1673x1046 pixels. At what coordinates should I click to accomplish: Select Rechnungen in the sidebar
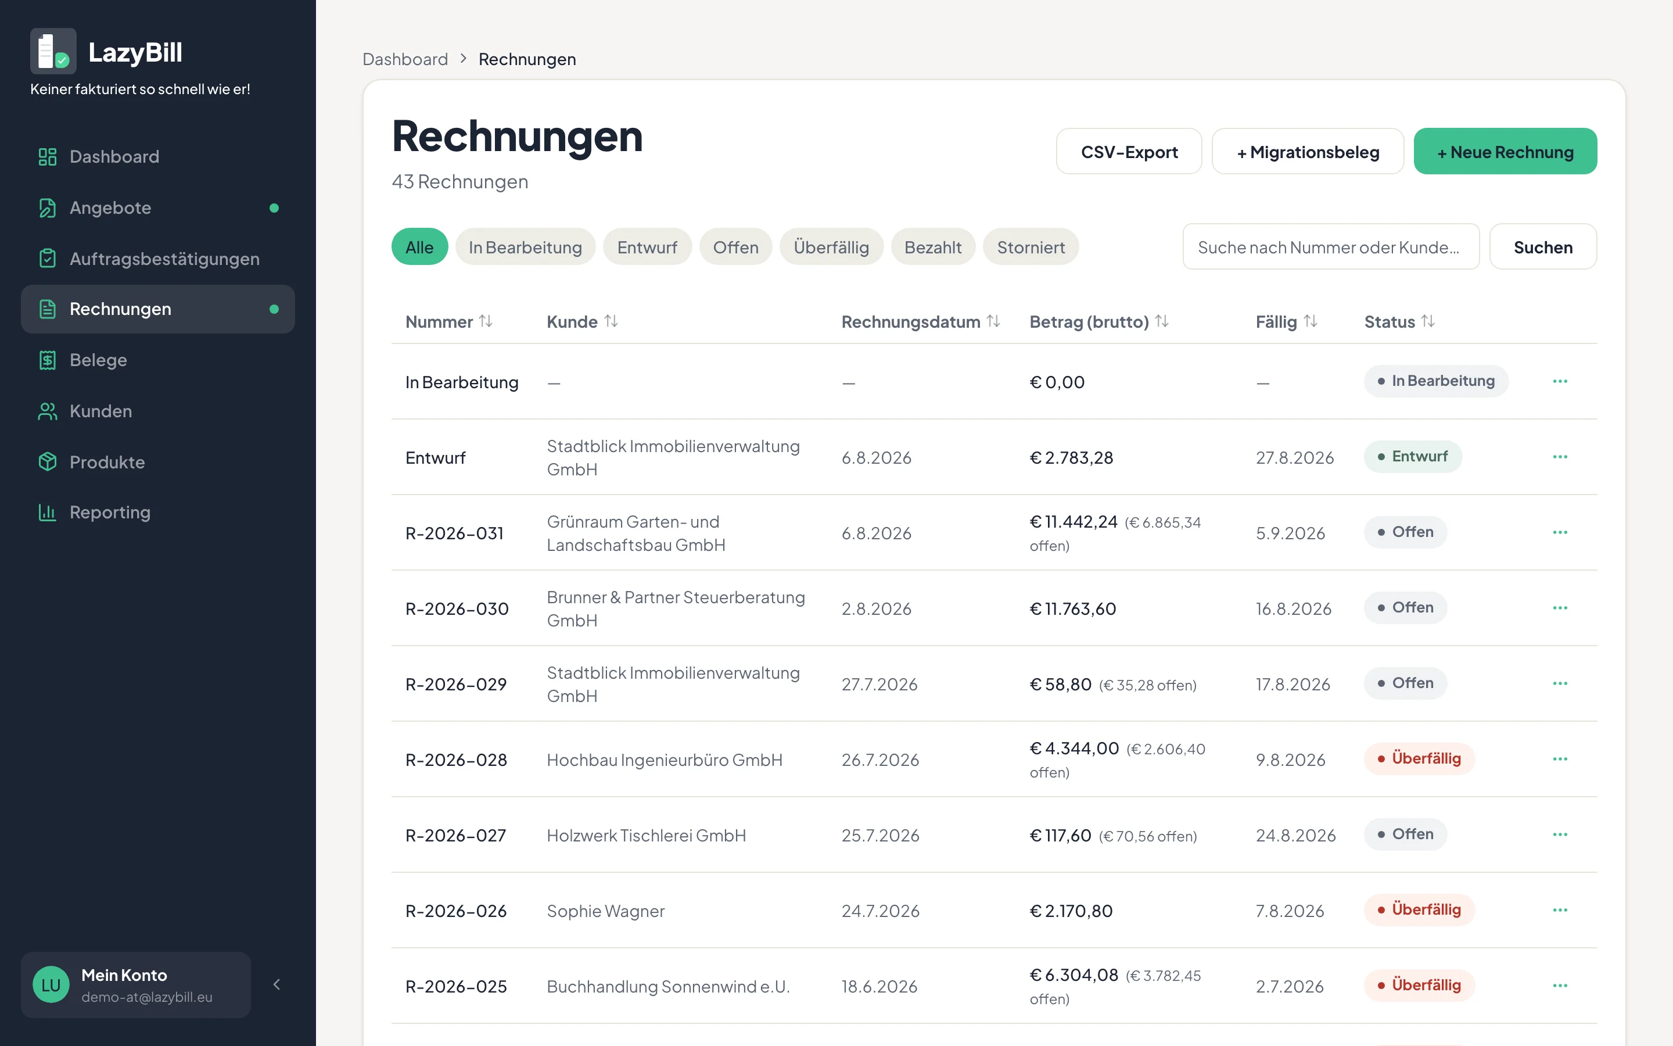pyautogui.click(x=157, y=309)
